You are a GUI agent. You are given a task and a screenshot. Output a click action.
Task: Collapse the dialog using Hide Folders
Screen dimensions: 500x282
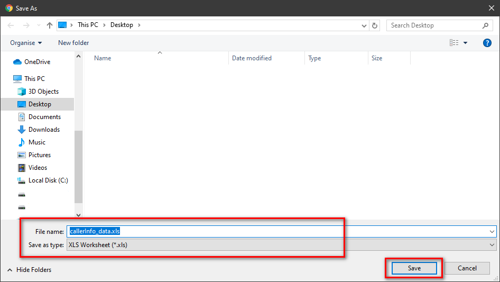point(30,270)
